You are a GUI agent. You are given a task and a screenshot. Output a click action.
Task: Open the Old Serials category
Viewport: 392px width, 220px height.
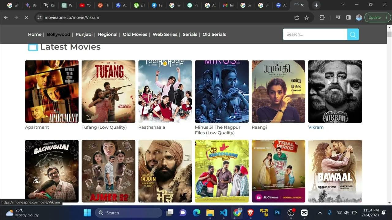point(214,35)
